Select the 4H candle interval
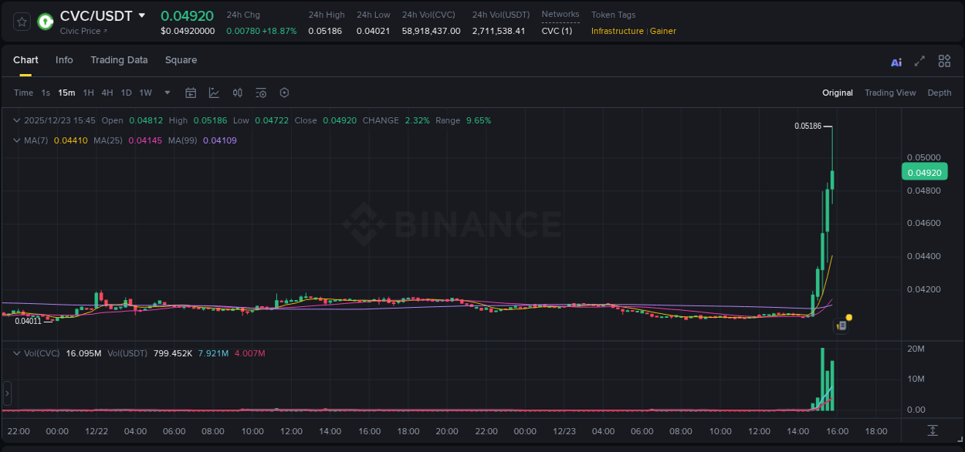Screen dimensions: 965x452 point(107,93)
